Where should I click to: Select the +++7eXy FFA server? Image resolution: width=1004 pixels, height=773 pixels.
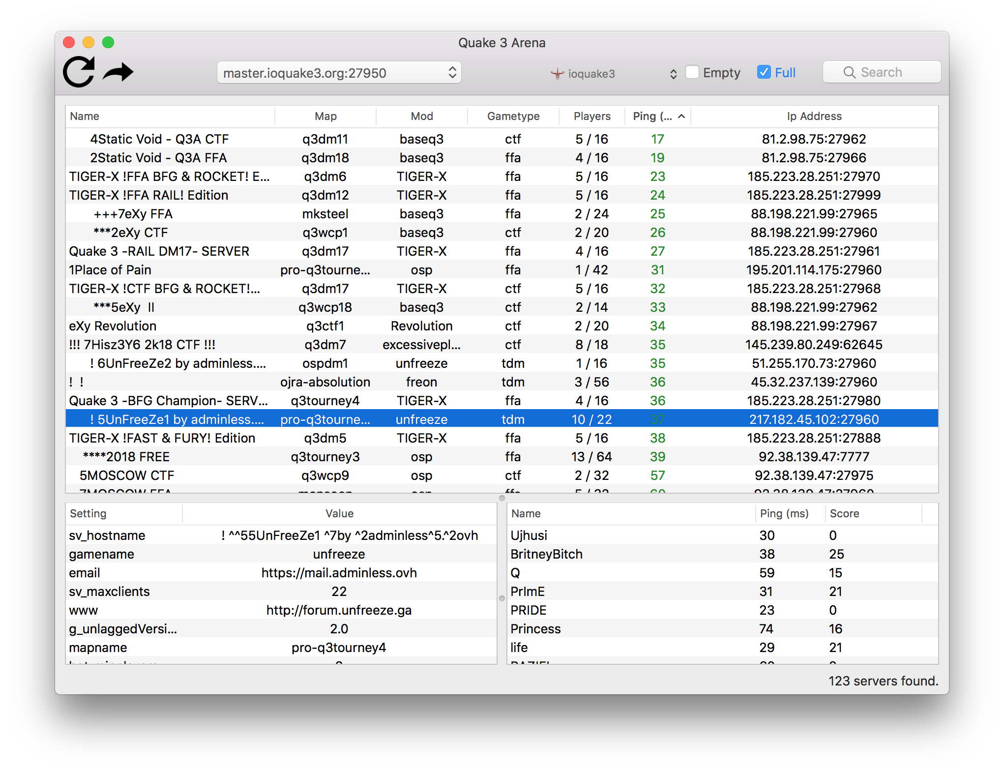coord(502,214)
